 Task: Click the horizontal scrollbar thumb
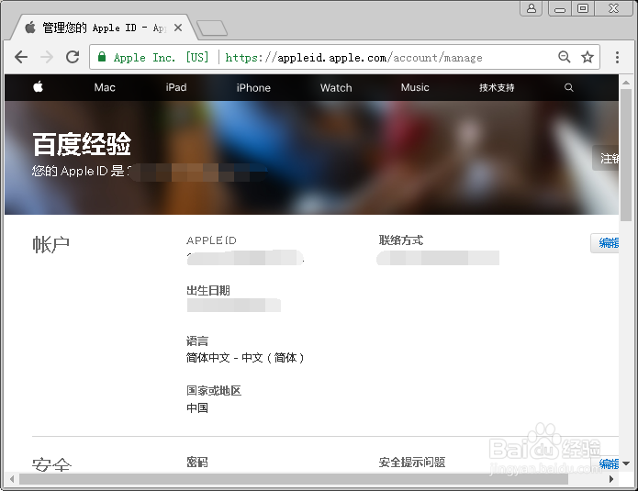click(294, 479)
